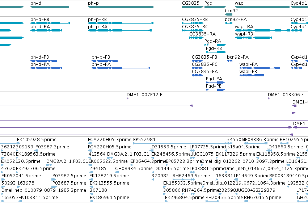
Task: Select transcript ph-p-RA label
Action: 98,27
